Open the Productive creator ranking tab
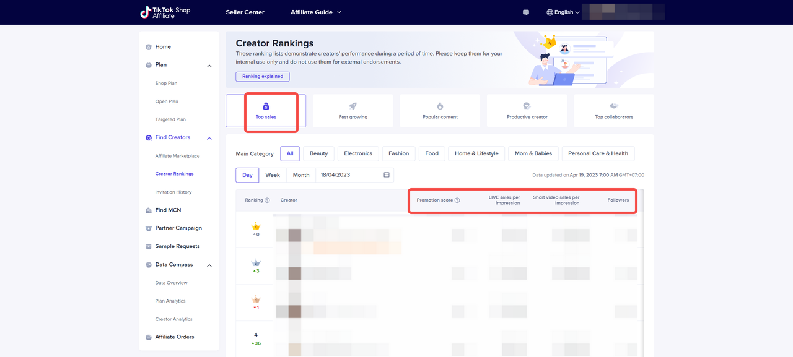The image size is (793, 357). [x=527, y=111]
